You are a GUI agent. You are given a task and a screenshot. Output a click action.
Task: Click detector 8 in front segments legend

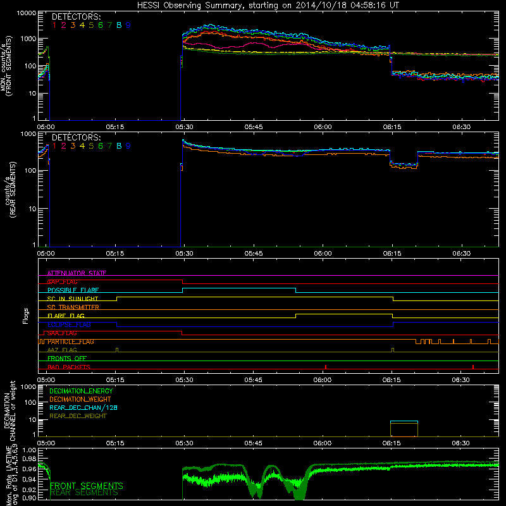tap(119, 25)
